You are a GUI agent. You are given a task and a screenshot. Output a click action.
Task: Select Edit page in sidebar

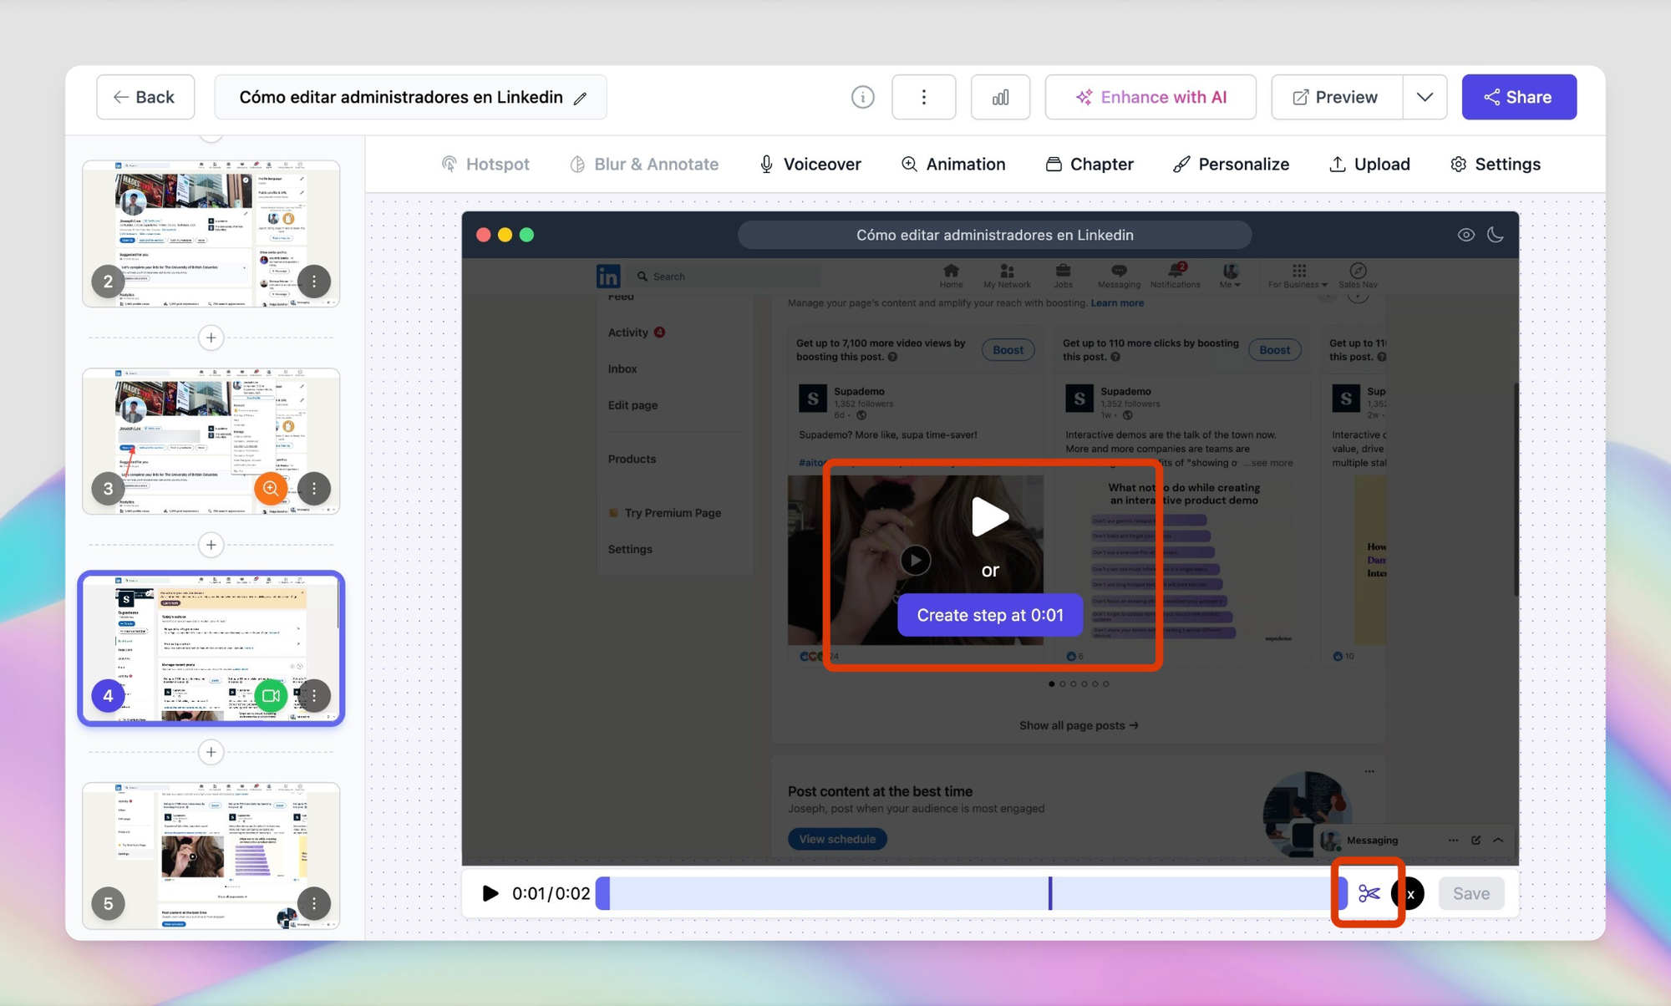coord(632,405)
